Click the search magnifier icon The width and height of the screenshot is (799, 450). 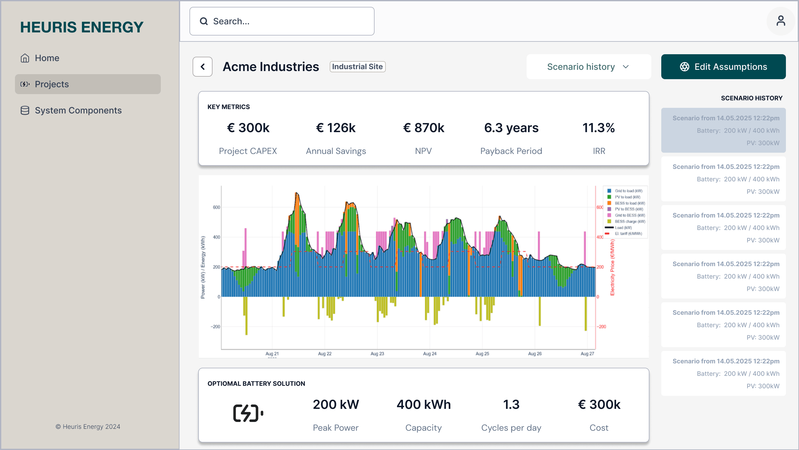(204, 21)
